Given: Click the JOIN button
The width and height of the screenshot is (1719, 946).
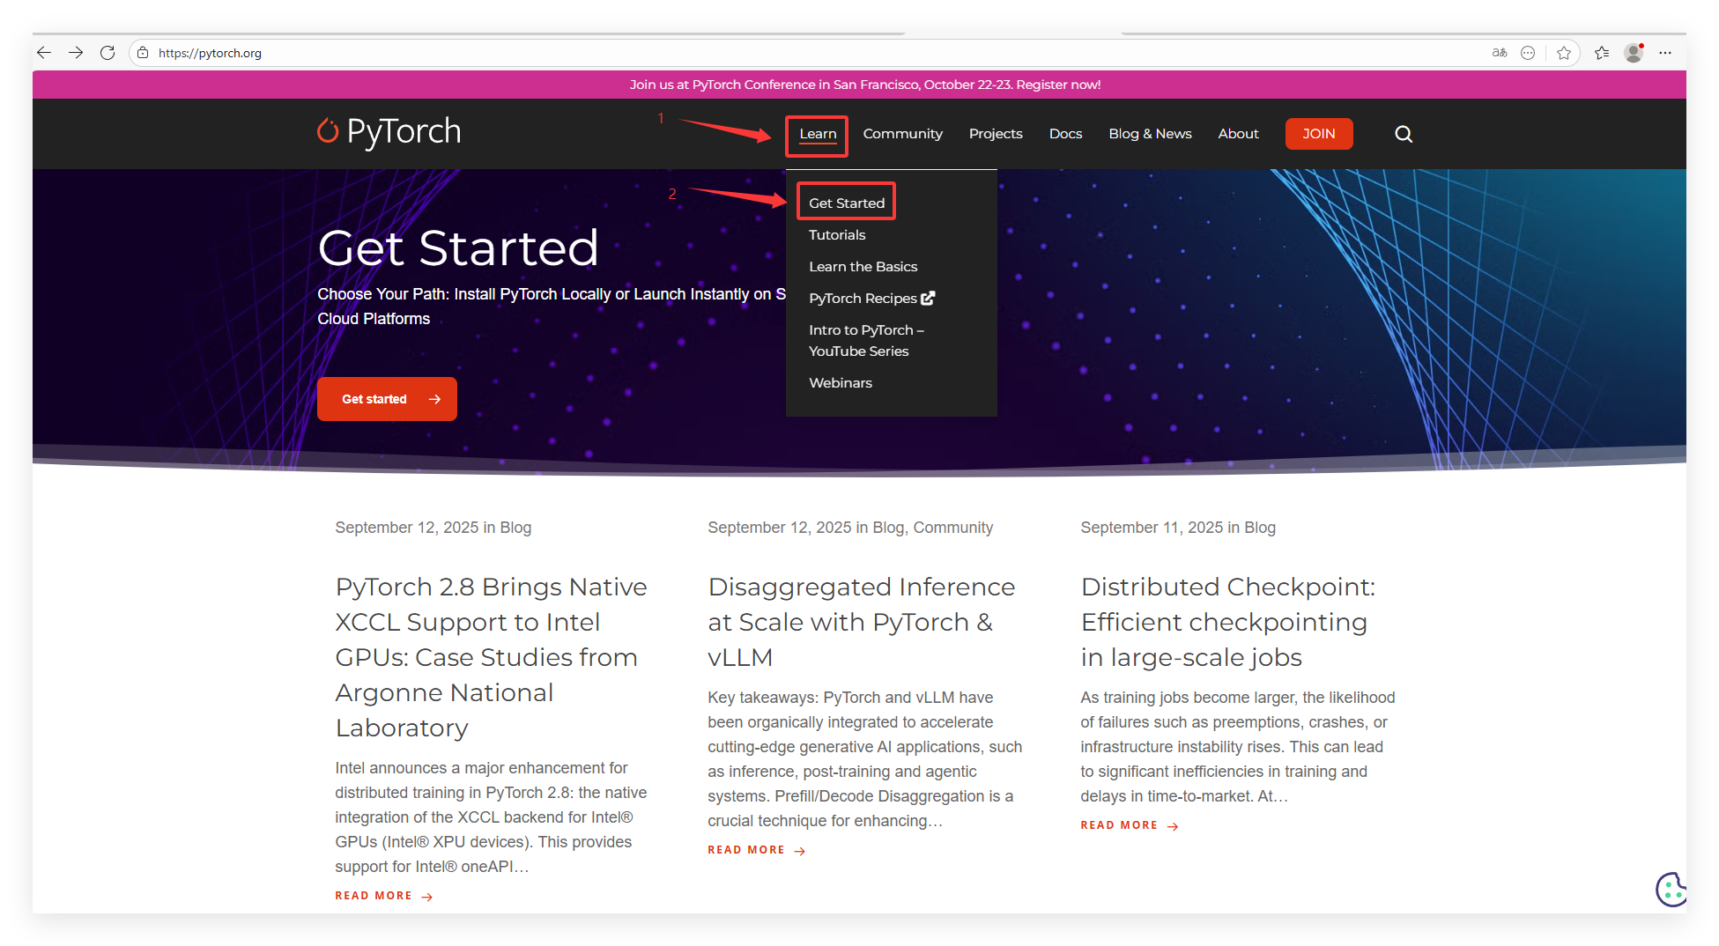Looking at the screenshot, I should [1319, 134].
